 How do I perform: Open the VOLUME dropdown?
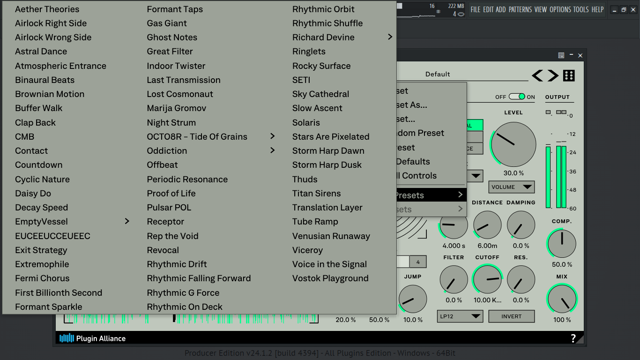coord(511,187)
